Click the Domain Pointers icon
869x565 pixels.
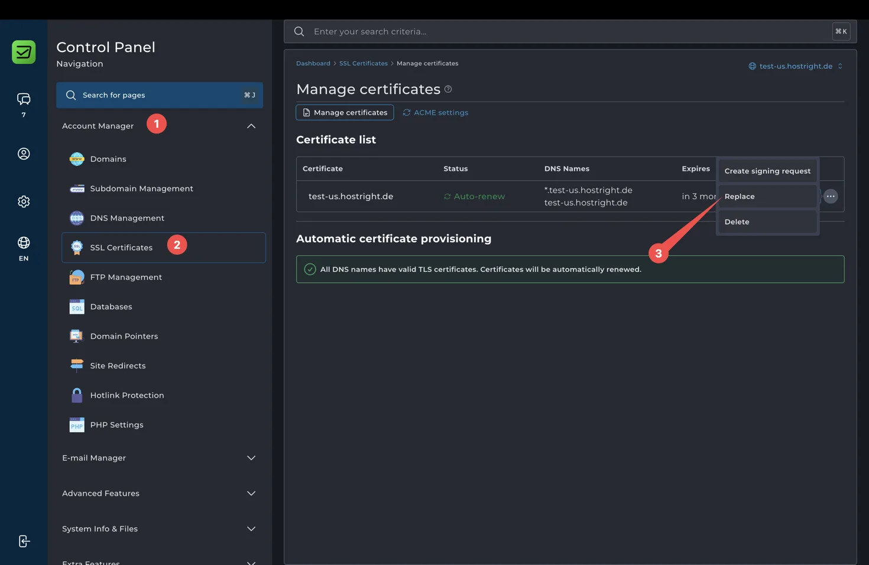[77, 336]
